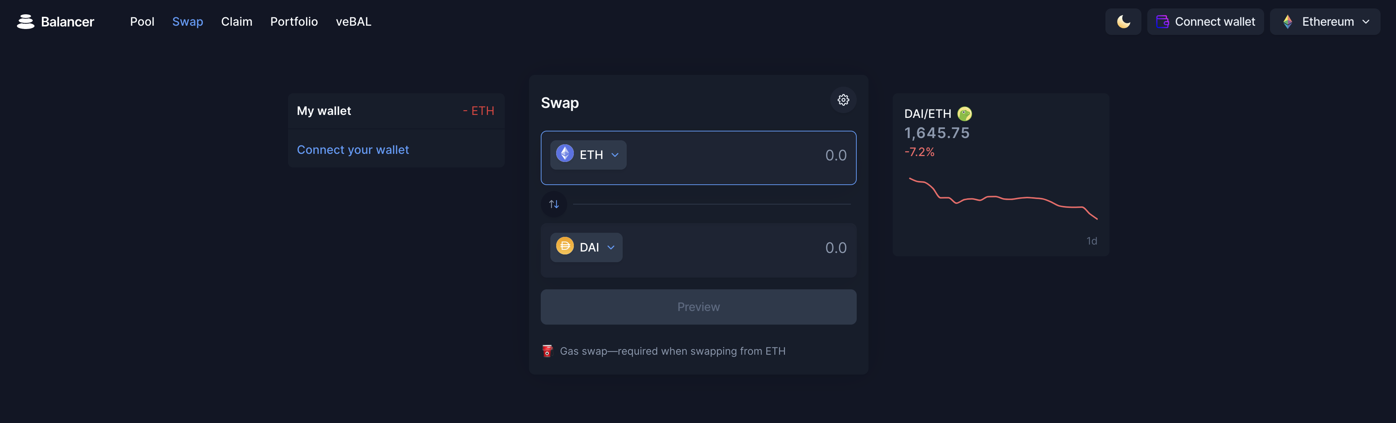Switch to the veBAL tab
This screenshot has height=423, width=1396.
(353, 22)
